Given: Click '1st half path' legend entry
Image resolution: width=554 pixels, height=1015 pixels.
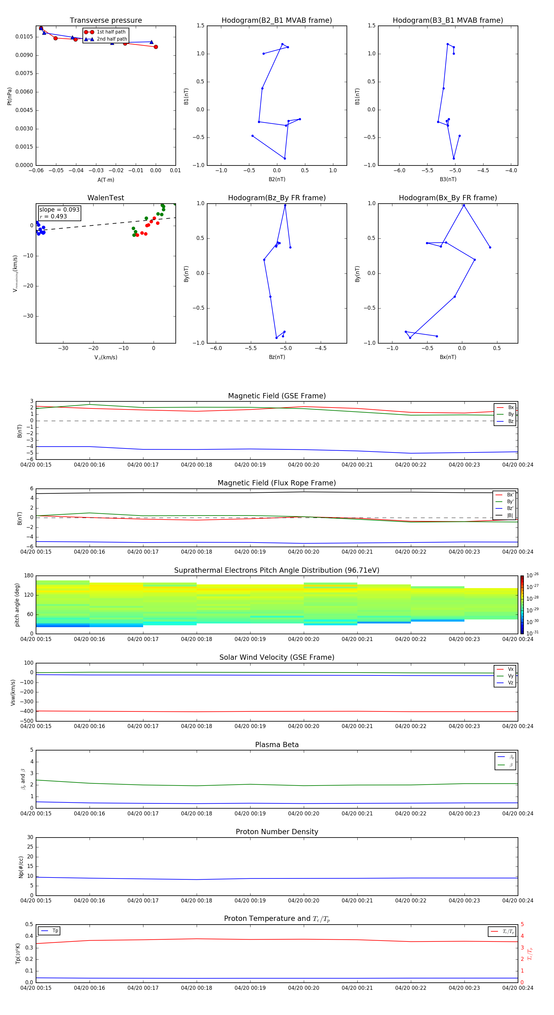Looking at the screenshot, I should tap(105, 32).
